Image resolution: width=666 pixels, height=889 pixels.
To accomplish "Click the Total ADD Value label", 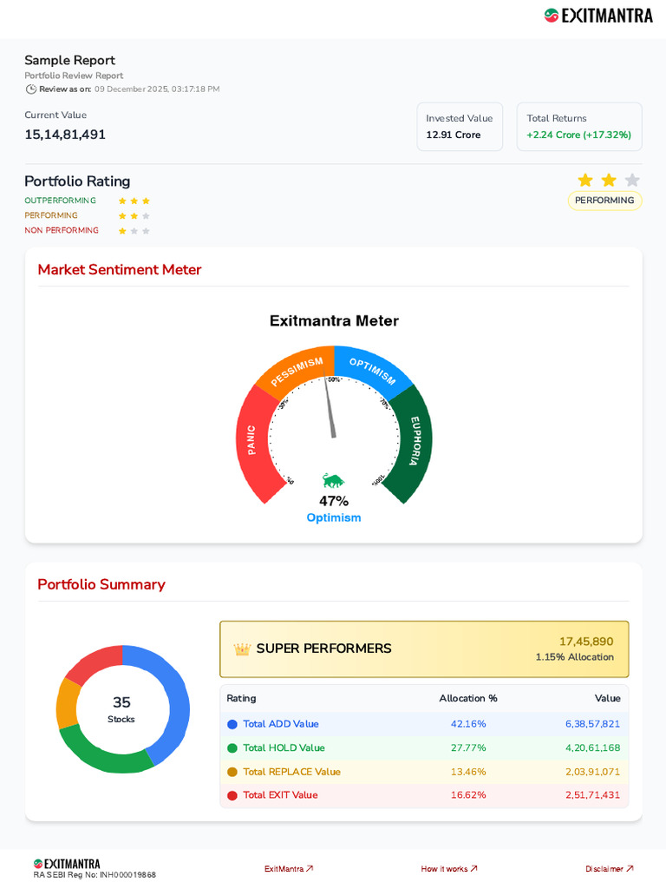I will [x=281, y=724].
